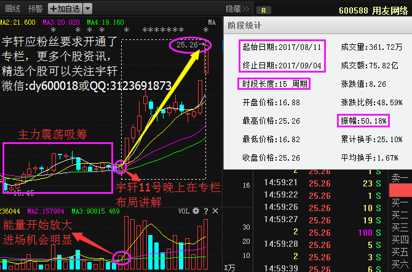The height and width of the screenshot is (272, 412).
Task: Click the 买一 bid level row
Action: [x=400, y=202]
